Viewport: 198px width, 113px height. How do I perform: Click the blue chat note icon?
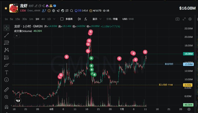55,6
